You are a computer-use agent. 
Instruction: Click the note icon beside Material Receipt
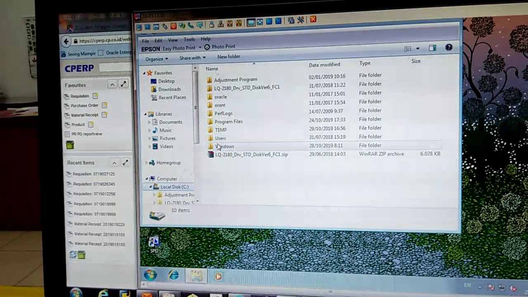(104, 115)
